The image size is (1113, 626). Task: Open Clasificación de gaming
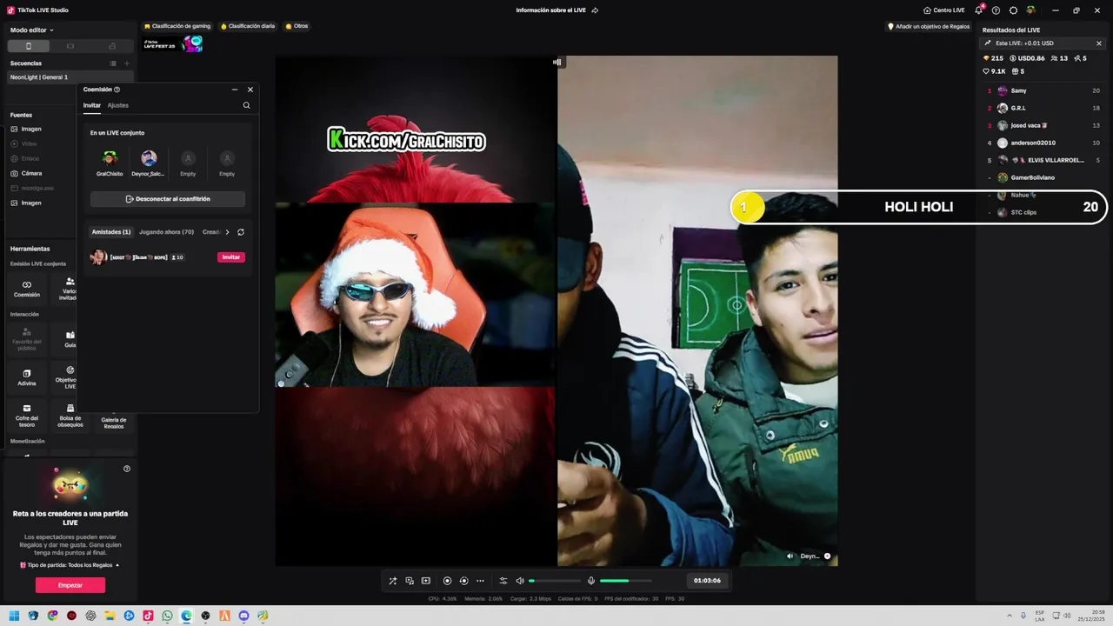pyautogui.click(x=178, y=26)
